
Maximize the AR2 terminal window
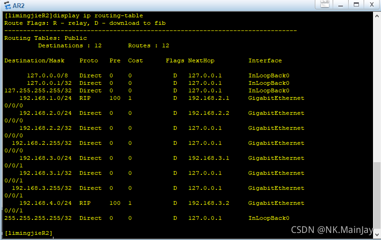coord(356,5)
